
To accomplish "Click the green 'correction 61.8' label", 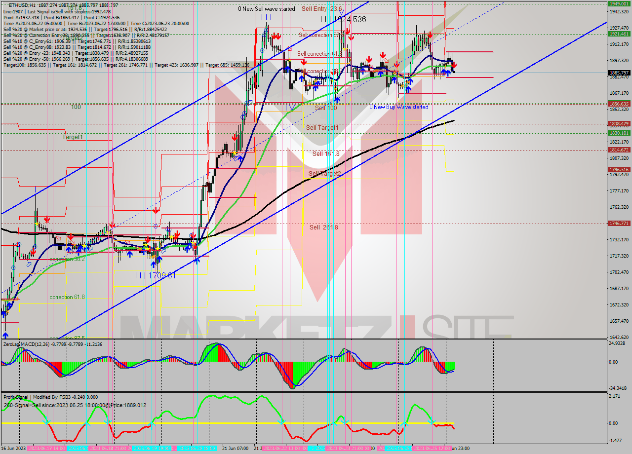I will click(67, 297).
